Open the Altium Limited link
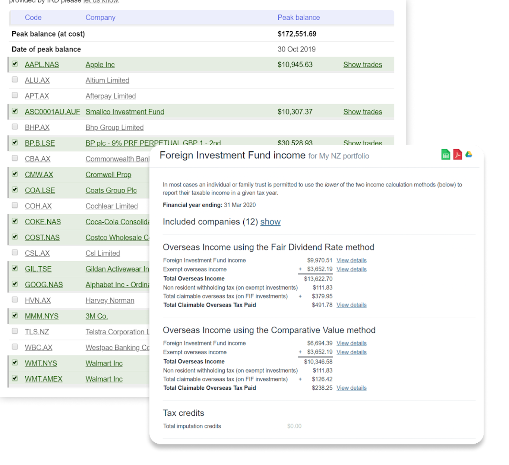The image size is (509, 465). (107, 80)
